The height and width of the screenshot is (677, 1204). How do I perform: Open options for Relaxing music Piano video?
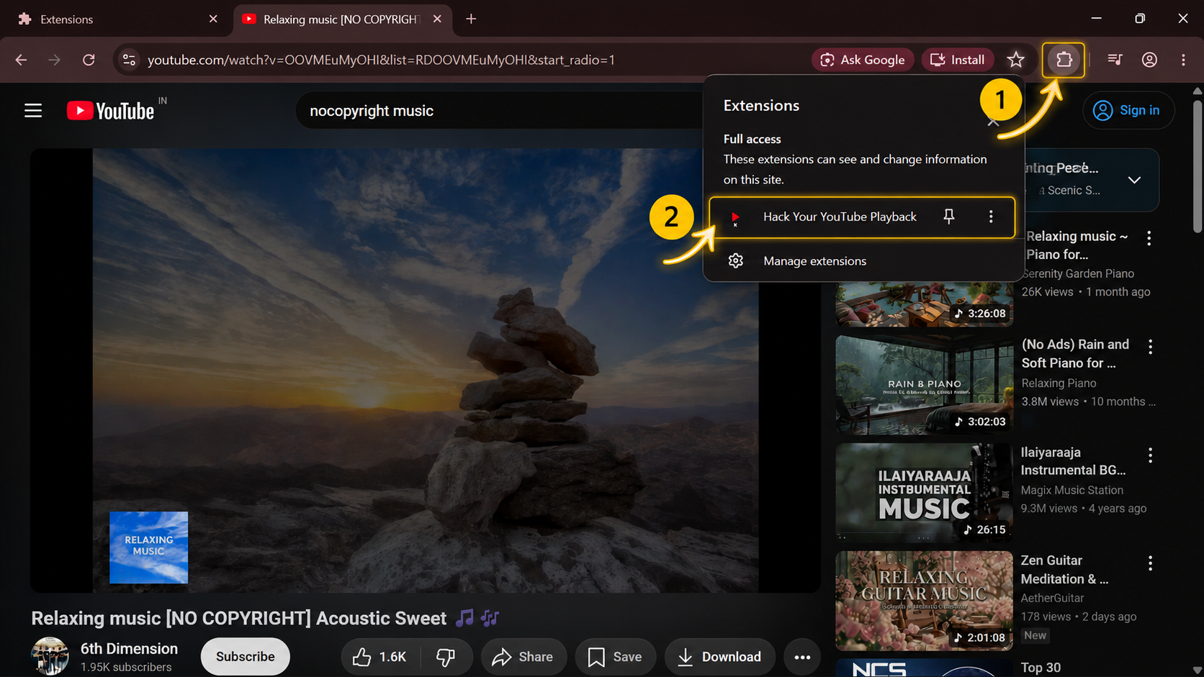click(x=1149, y=238)
